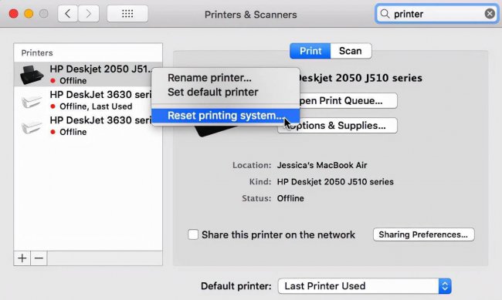This screenshot has width=502, height=300.
Task: Clear the search field text
Action: pyautogui.click(x=490, y=14)
